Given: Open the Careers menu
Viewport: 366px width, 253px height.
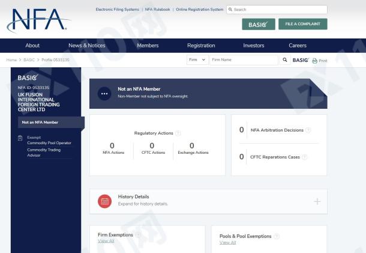Looking at the screenshot, I should pyautogui.click(x=298, y=46).
